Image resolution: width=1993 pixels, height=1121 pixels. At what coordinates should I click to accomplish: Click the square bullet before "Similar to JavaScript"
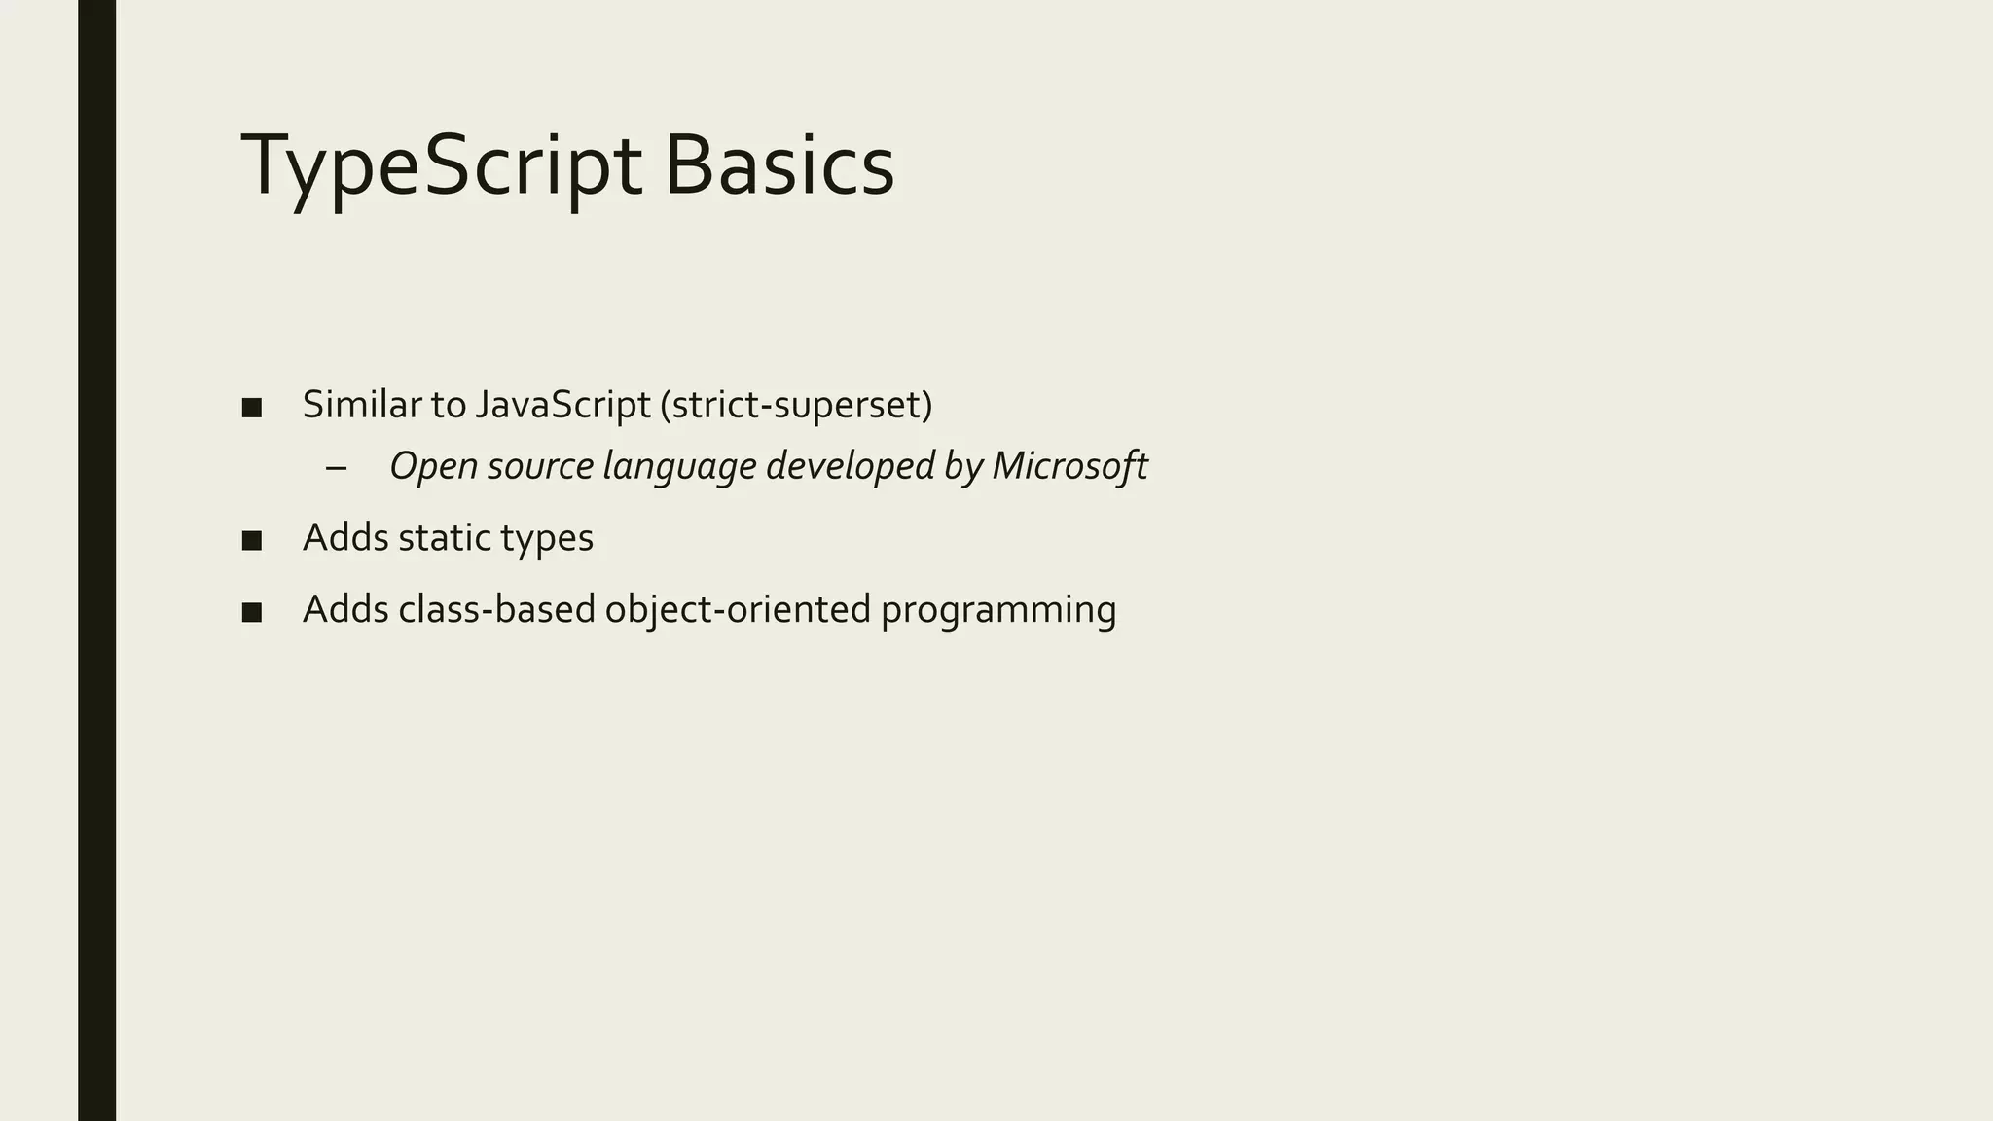(x=252, y=407)
